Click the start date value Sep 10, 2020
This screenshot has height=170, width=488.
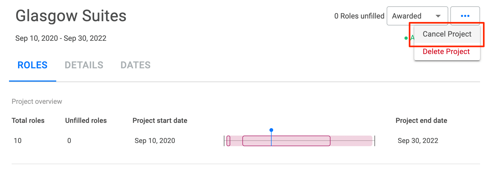155,141
